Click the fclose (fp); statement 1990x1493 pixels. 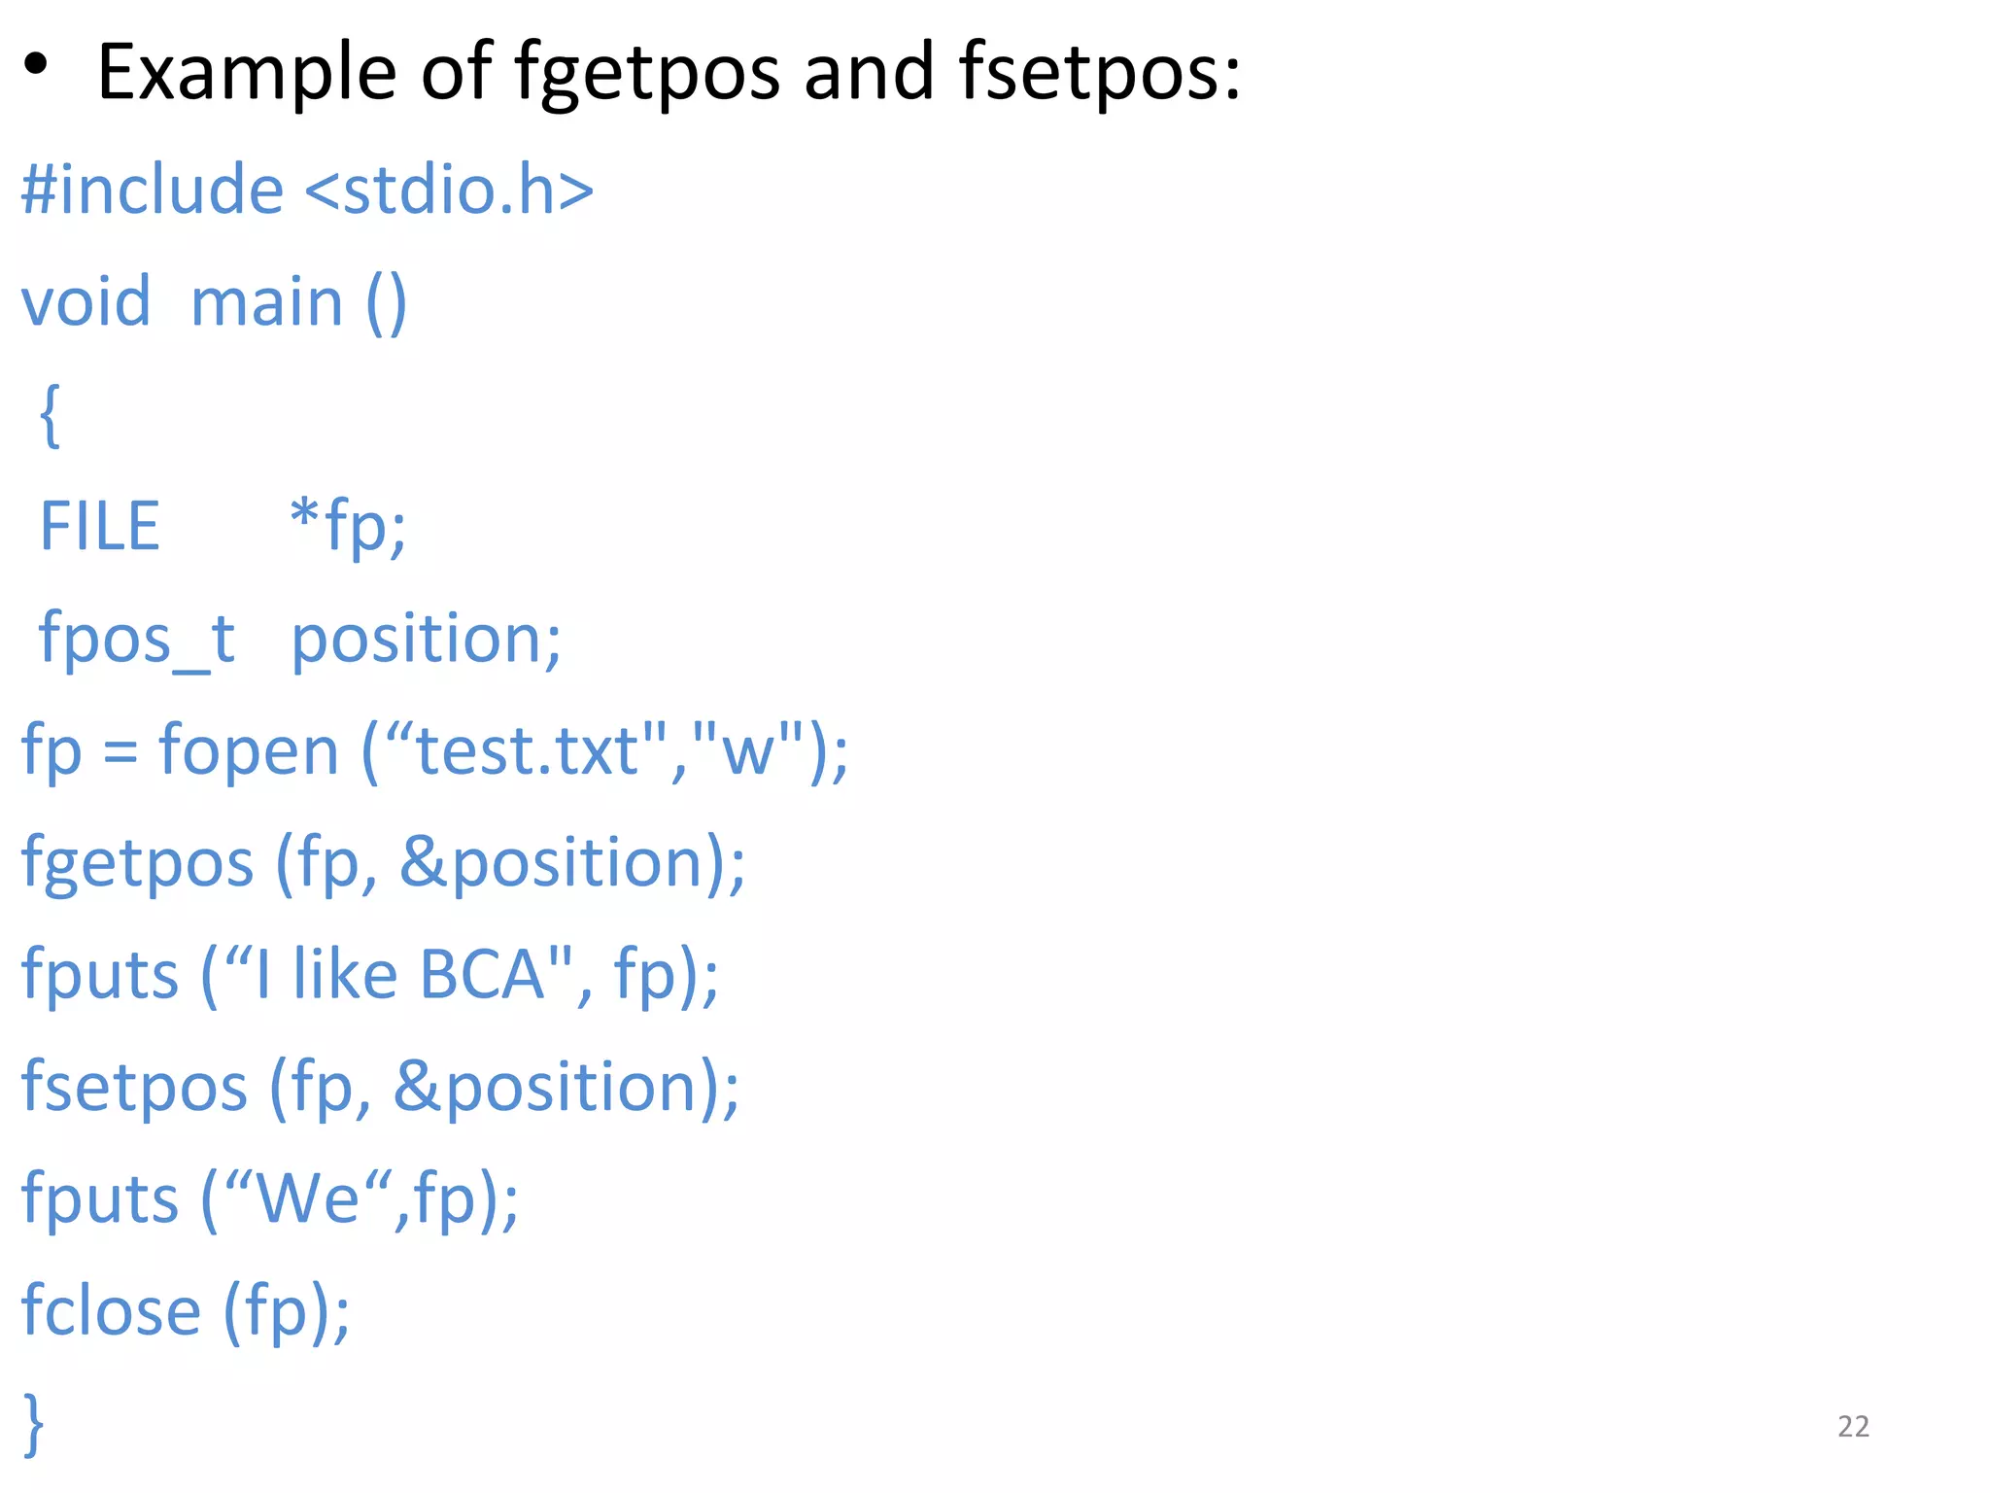[x=186, y=1310]
